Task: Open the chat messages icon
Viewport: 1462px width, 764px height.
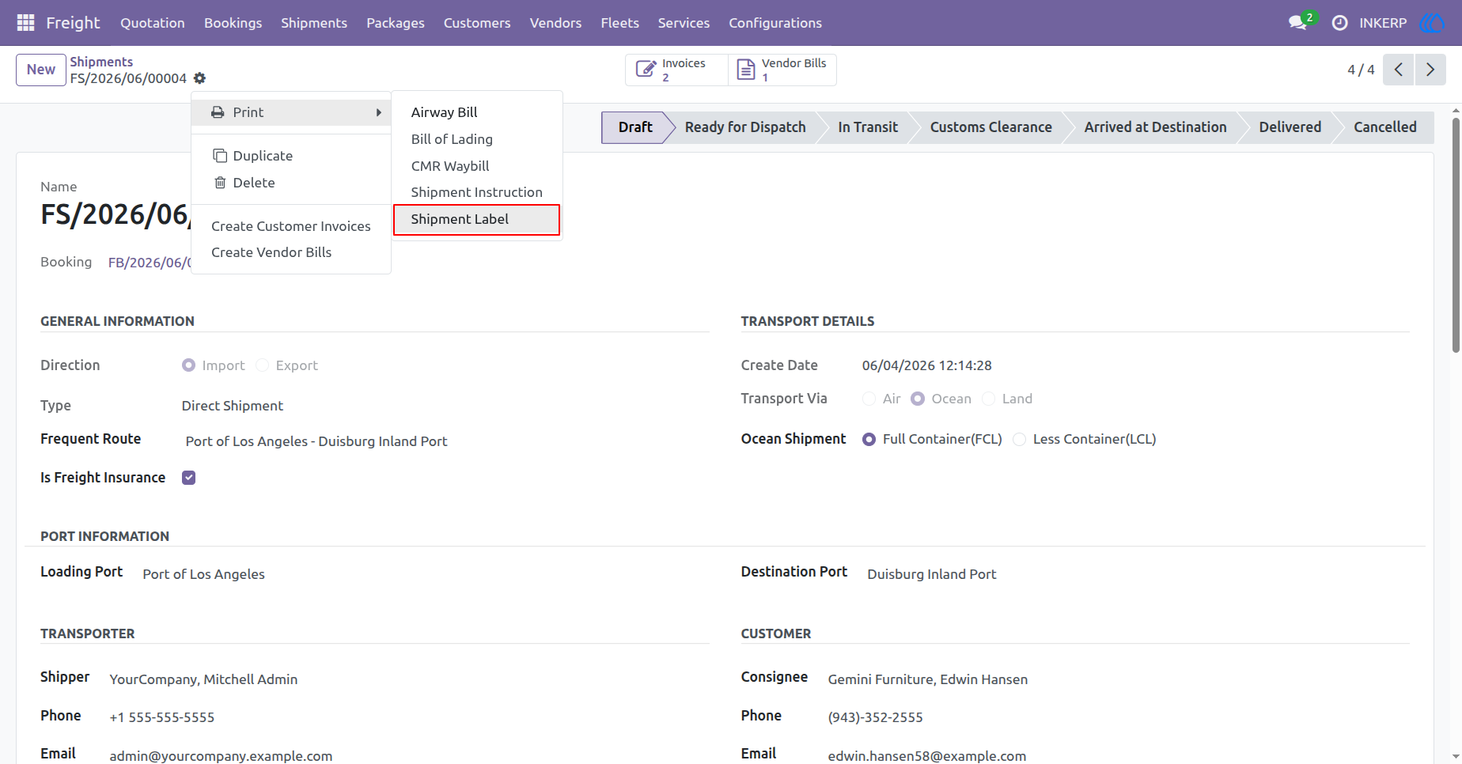Action: click(x=1297, y=23)
